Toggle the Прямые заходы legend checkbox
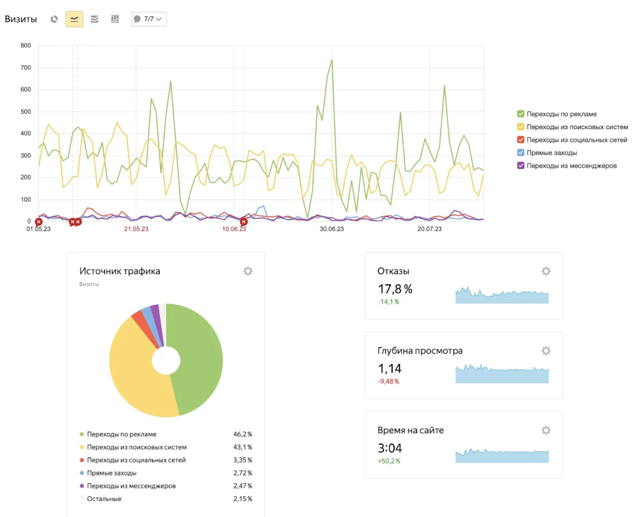Viewport: 636px width, 517px height. (521, 153)
